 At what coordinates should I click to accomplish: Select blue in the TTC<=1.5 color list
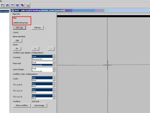pyautogui.click(x=42, y=96)
